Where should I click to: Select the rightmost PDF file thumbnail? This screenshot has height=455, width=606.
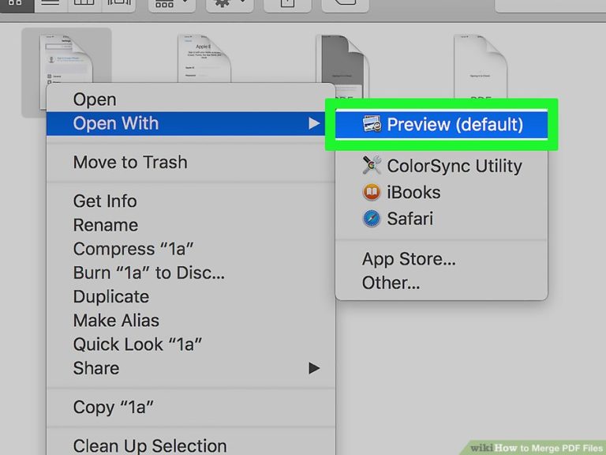click(x=480, y=66)
